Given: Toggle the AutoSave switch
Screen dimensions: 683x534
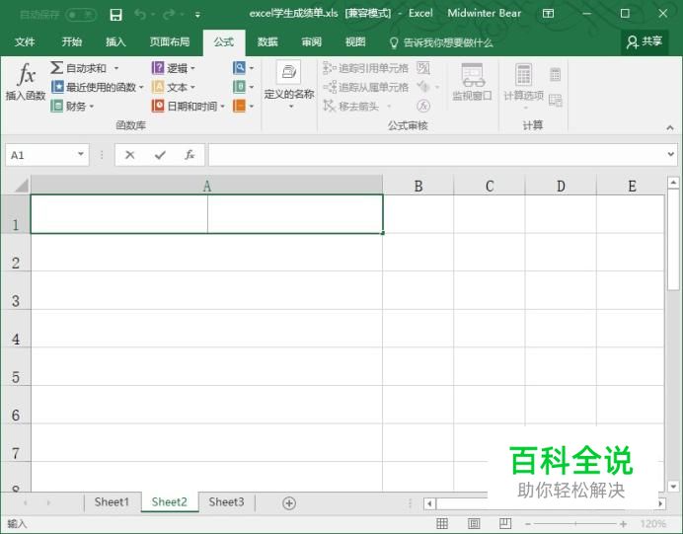Looking at the screenshot, I should pyautogui.click(x=81, y=15).
